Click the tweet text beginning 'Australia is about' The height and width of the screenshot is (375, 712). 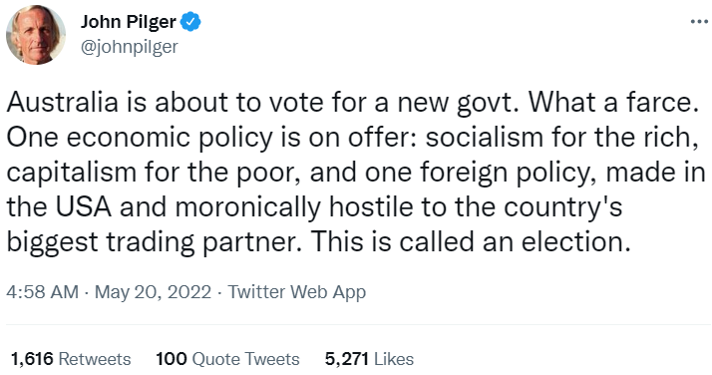(x=356, y=173)
